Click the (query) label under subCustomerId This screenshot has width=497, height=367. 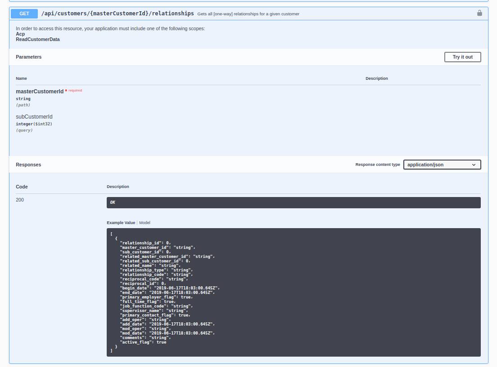click(24, 130)
